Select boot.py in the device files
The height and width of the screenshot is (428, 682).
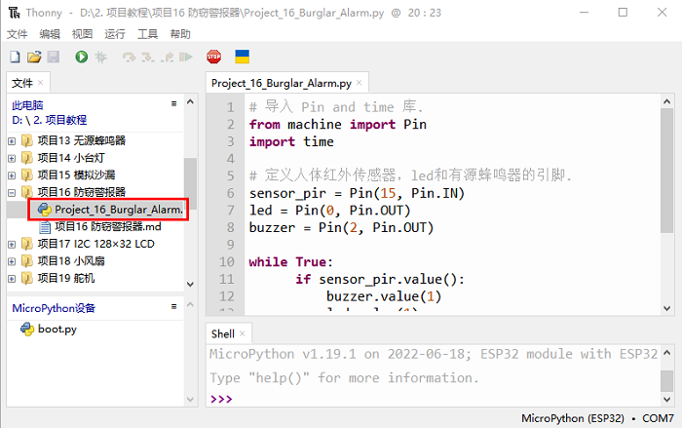57,330
